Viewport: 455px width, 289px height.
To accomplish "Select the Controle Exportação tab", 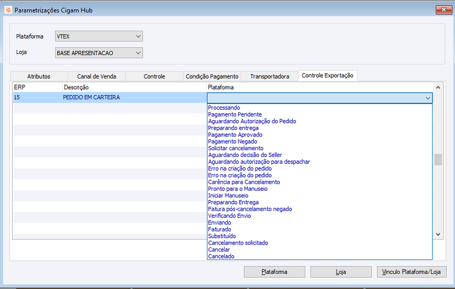I will [x=328, y=76].
